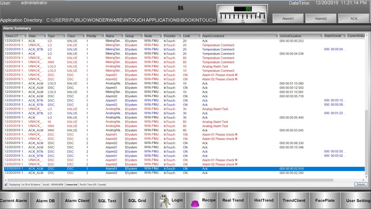Click the AlarmDuration cell 000 00:00:15
Viewport: 371px width, 209px height.
pyautogui.click(x=335, y=100)
